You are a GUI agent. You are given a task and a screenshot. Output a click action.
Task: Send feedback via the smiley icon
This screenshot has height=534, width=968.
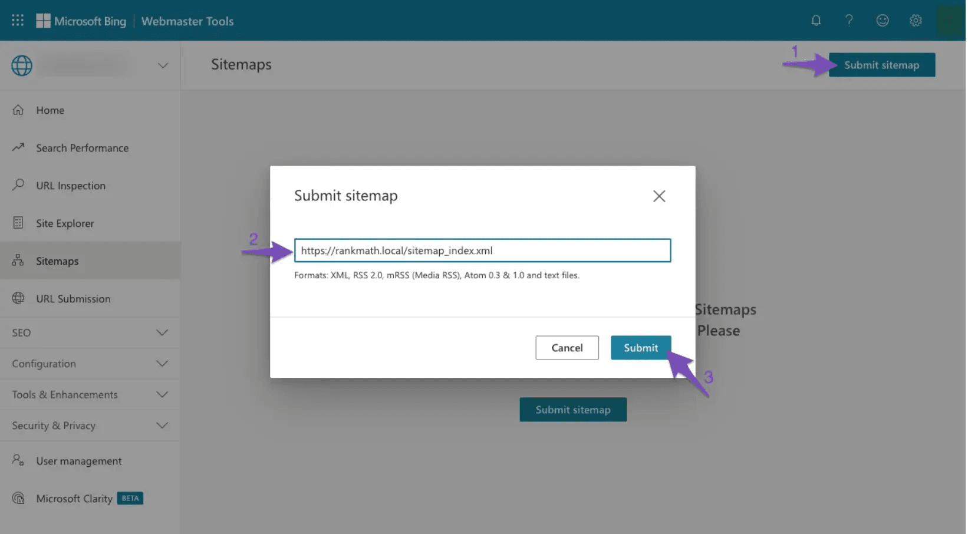click(x=883, y=19)
